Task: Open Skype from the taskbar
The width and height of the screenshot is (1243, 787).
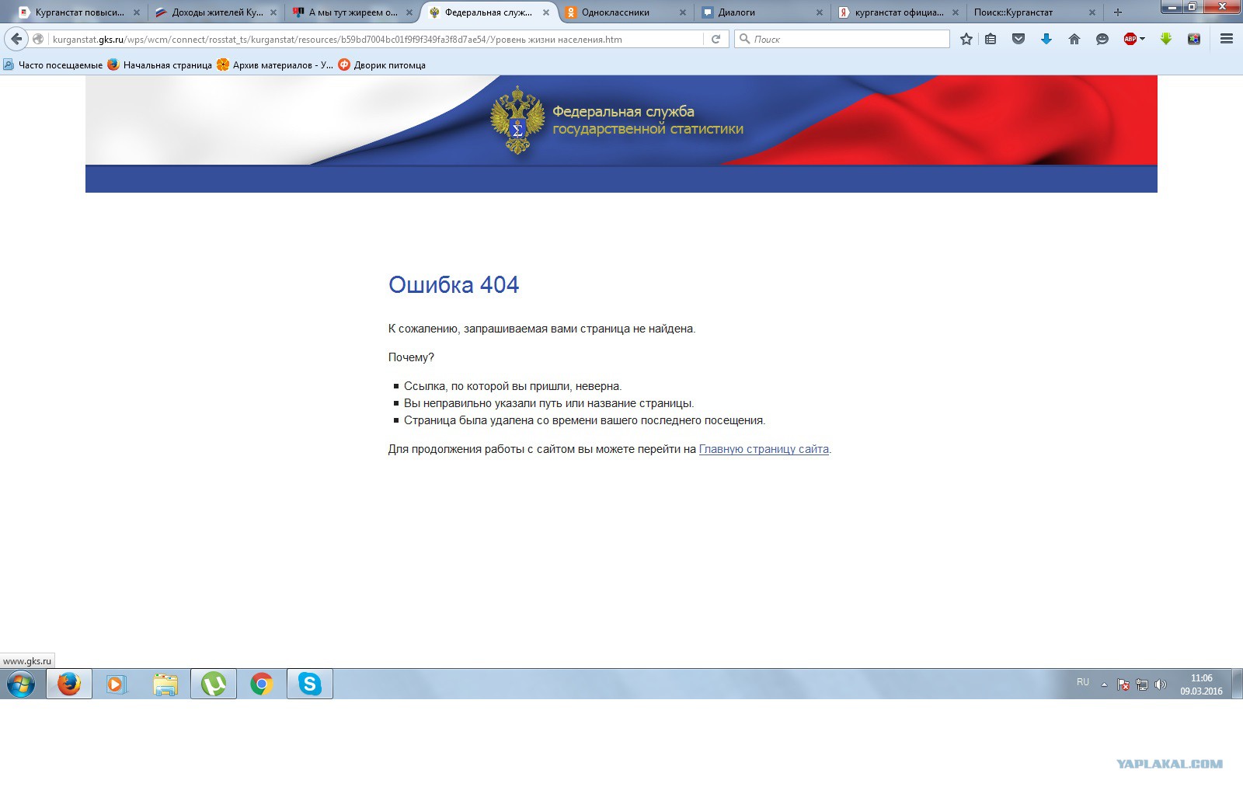Action: pyautogui.click(x=310, y=684)
